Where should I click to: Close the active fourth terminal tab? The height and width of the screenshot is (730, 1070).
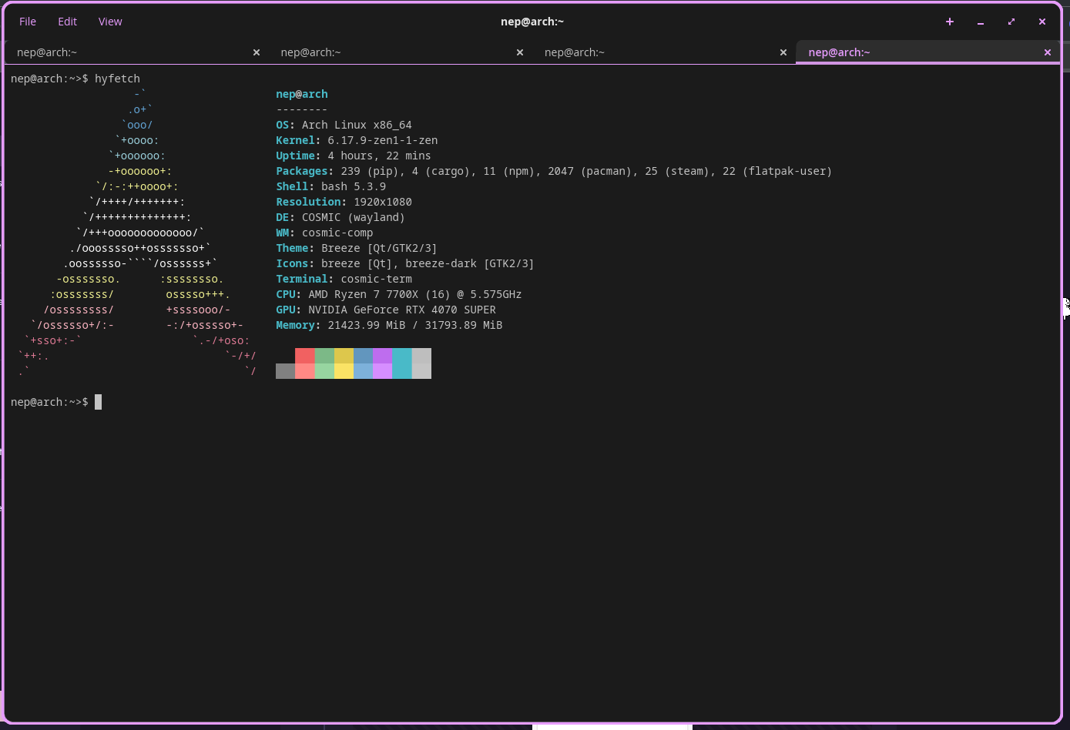[x=1048, y=52]
